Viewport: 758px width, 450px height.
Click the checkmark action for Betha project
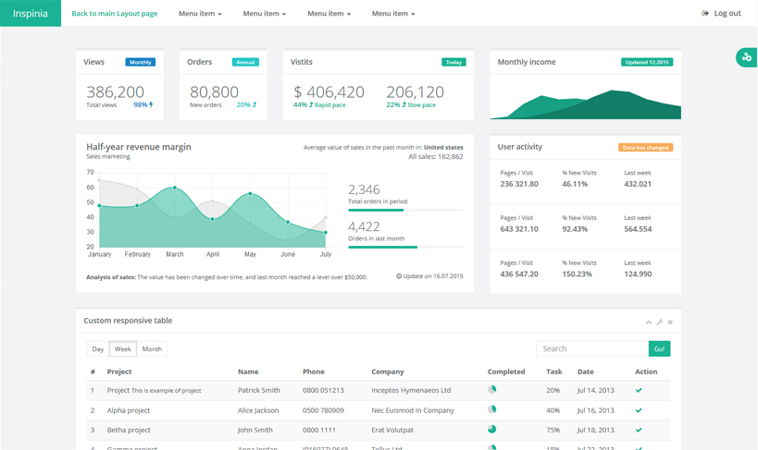[x=639, y=430]
